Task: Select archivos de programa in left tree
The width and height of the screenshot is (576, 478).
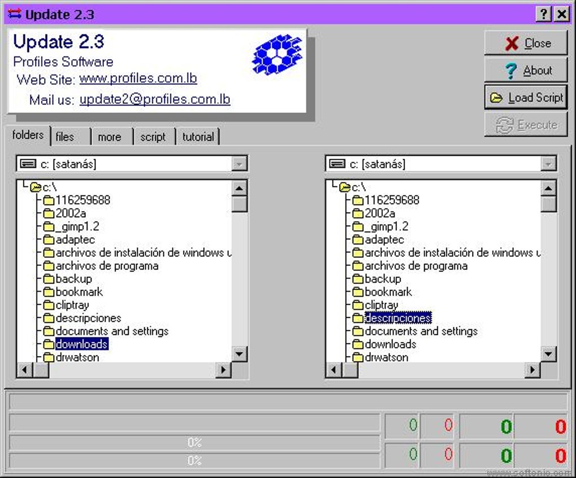Action: point(107,266)
